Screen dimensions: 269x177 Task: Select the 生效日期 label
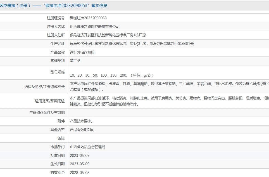[58, 164]
